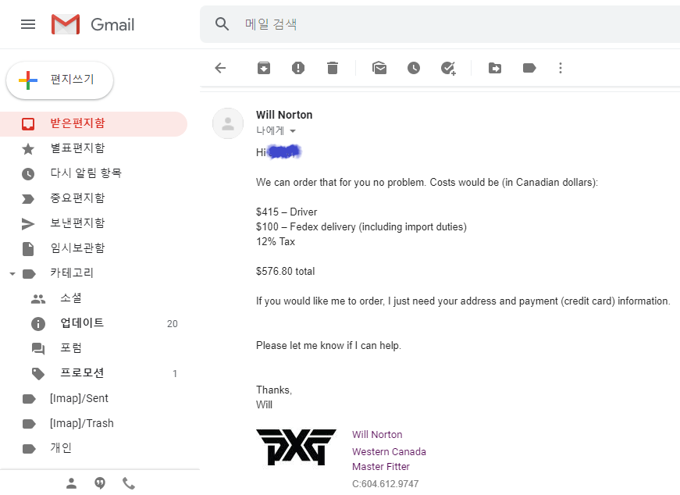Click the back arrow to return to inbox

click(x=220, y=68)
